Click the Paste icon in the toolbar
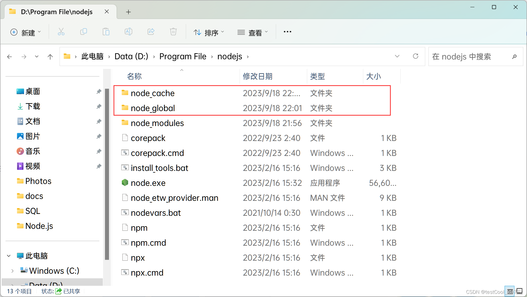Viewport: 527px width, 297px height. pyautogui.click(x=106, y=32)
